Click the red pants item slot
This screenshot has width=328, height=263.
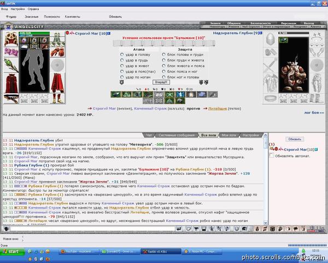pos(57,83)
